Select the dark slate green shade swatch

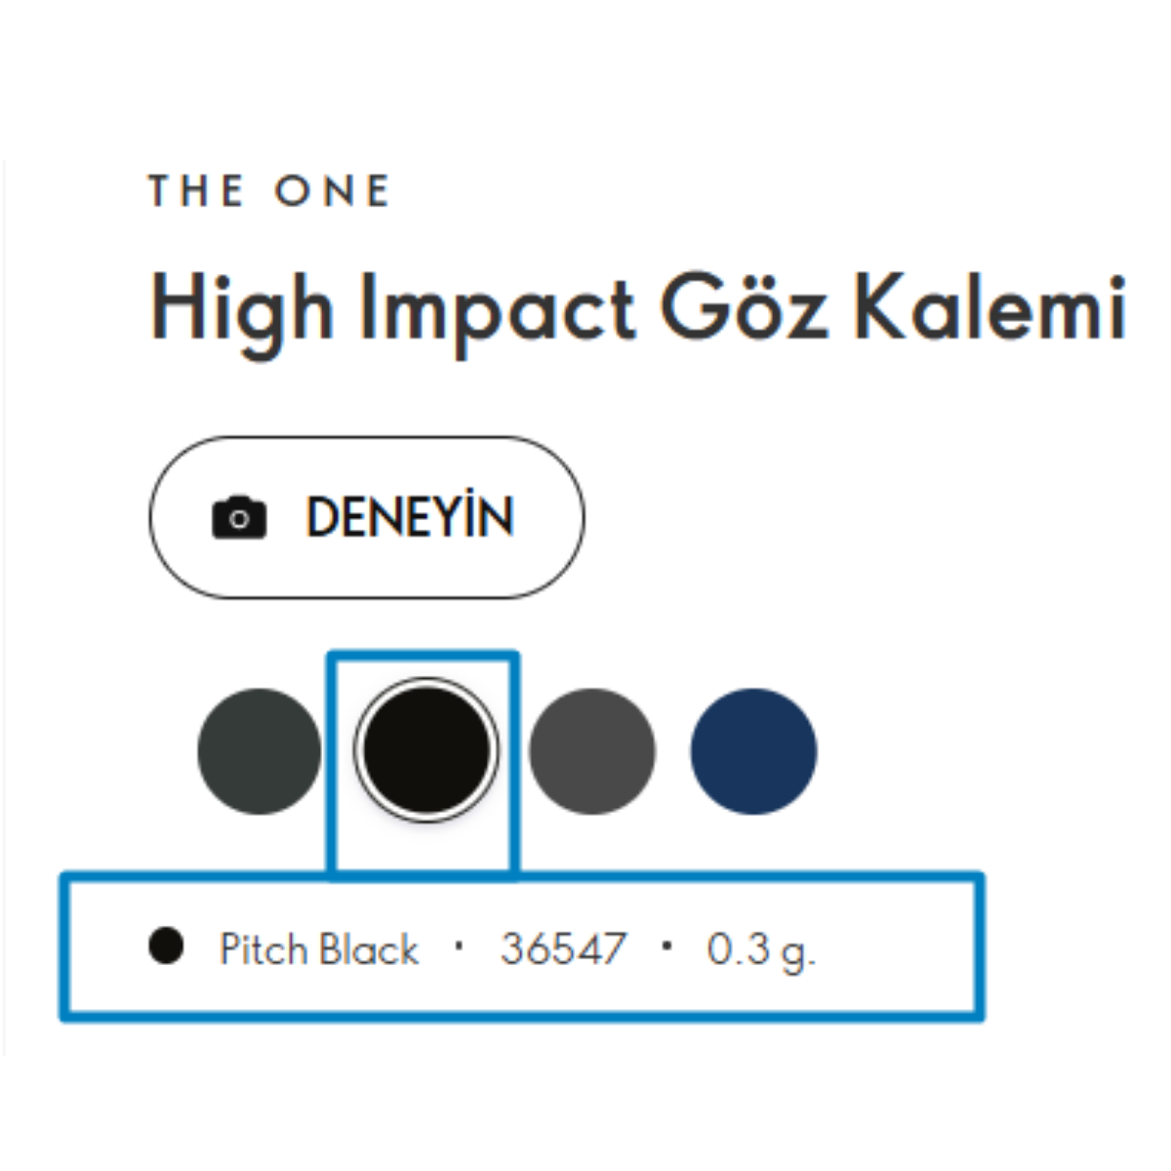coord(260,750)
